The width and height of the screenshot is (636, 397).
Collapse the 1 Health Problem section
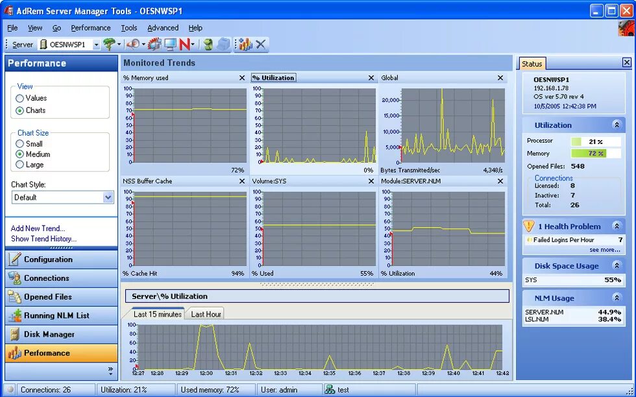point(617,226)
